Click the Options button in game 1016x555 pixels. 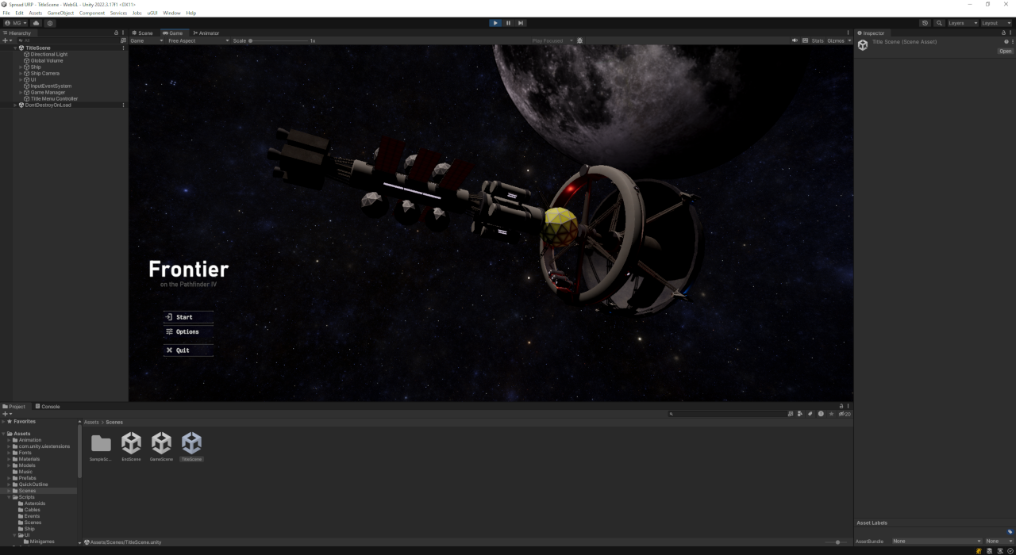(189, 331)
